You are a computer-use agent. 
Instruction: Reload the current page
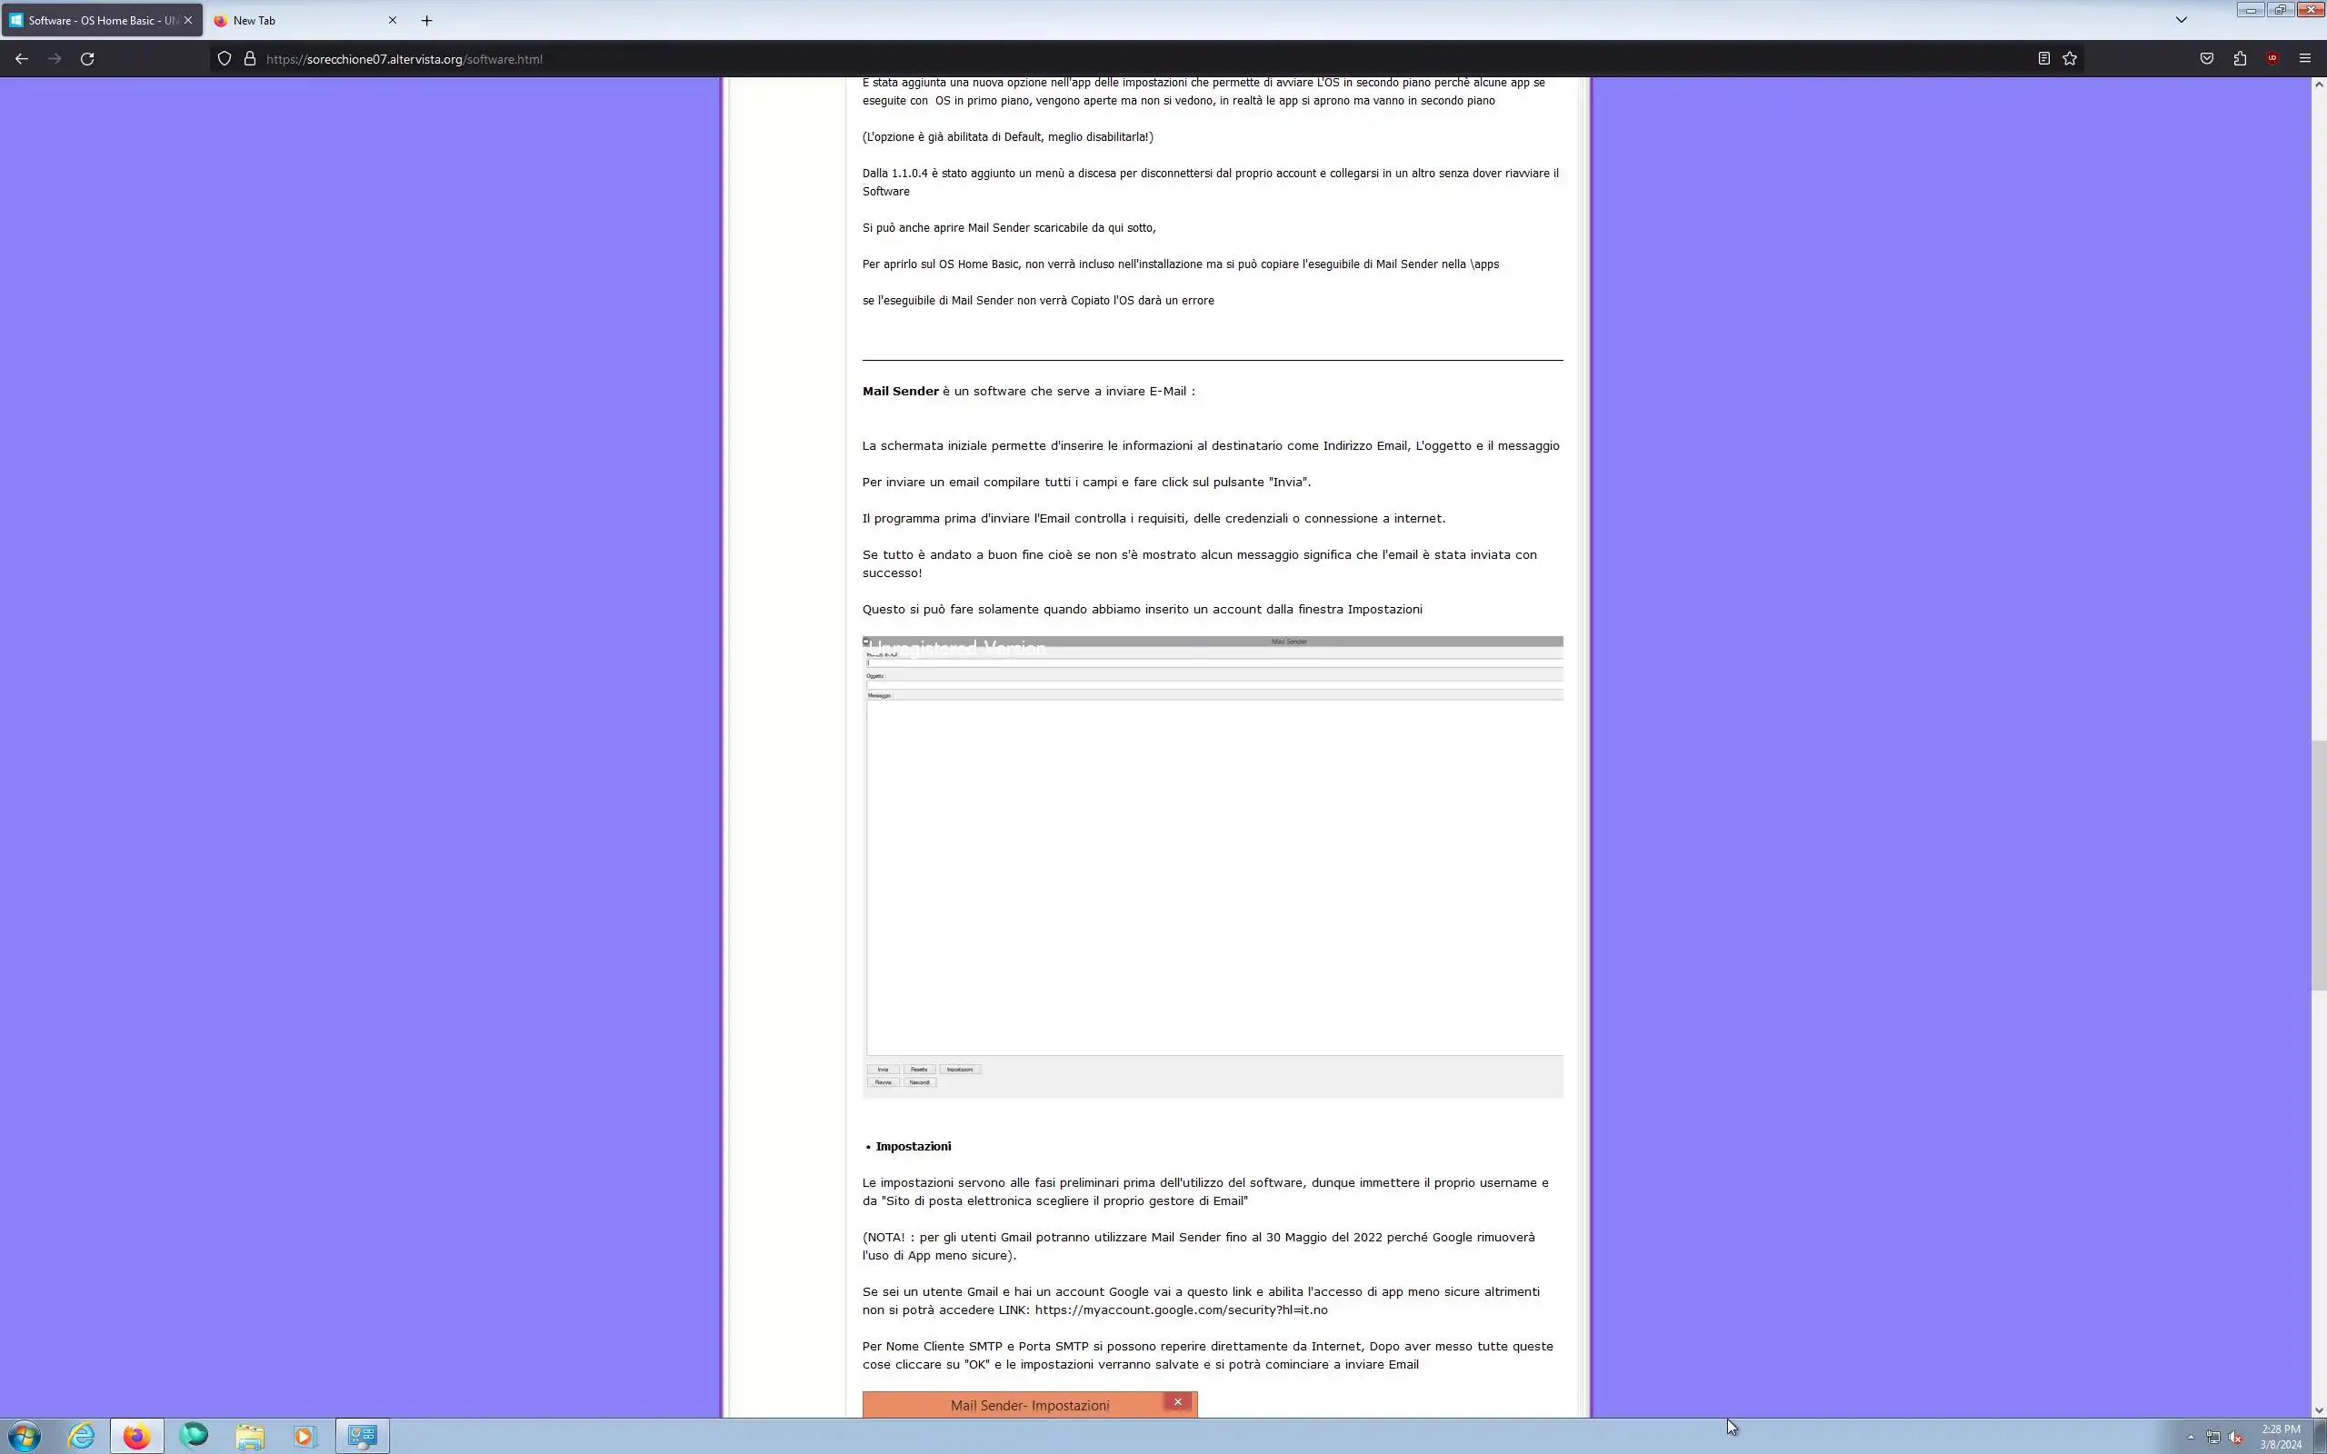(x=86, y=59)
